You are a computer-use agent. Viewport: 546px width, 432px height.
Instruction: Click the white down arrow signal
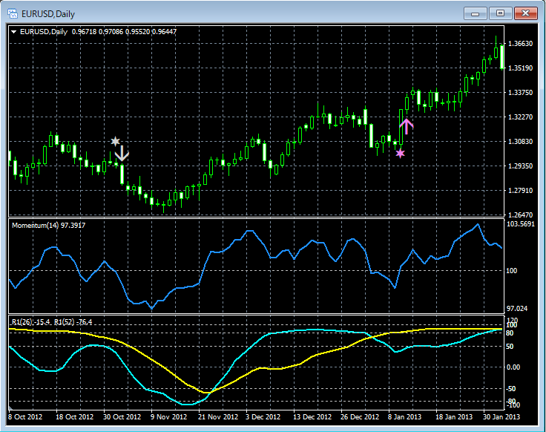pos(122,154)
